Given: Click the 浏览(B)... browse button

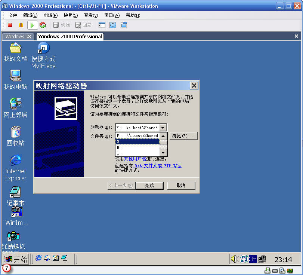Looking at the screenshot, I should tap(183, 136).
